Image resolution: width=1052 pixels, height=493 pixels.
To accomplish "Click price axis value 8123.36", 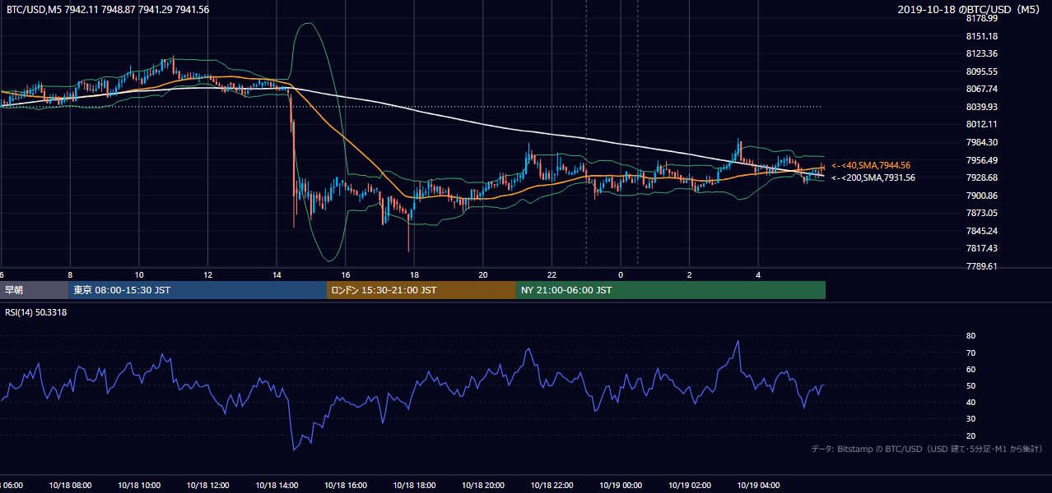I will coord(982,53).
